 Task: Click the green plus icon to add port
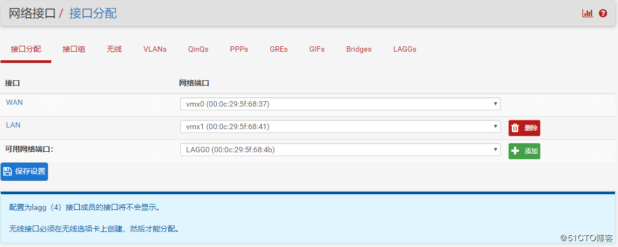click(x=516, y=151)
